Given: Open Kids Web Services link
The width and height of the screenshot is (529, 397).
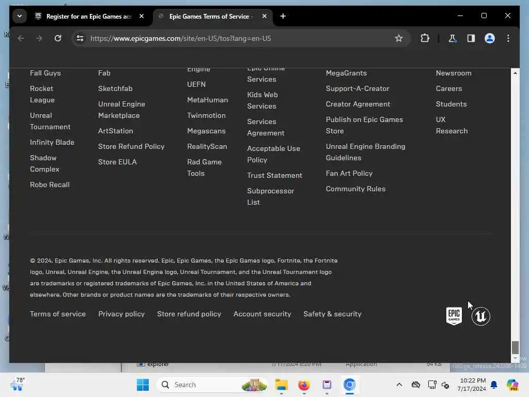Looking at the screenshot, I should click(262, 101).
